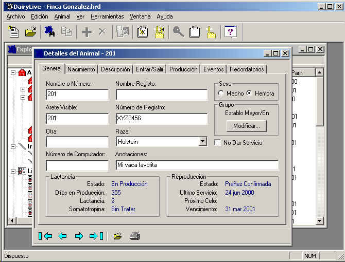Open the Herramientas menu
Viewport: 345px width, 262px height.
(x=107, y=16)
